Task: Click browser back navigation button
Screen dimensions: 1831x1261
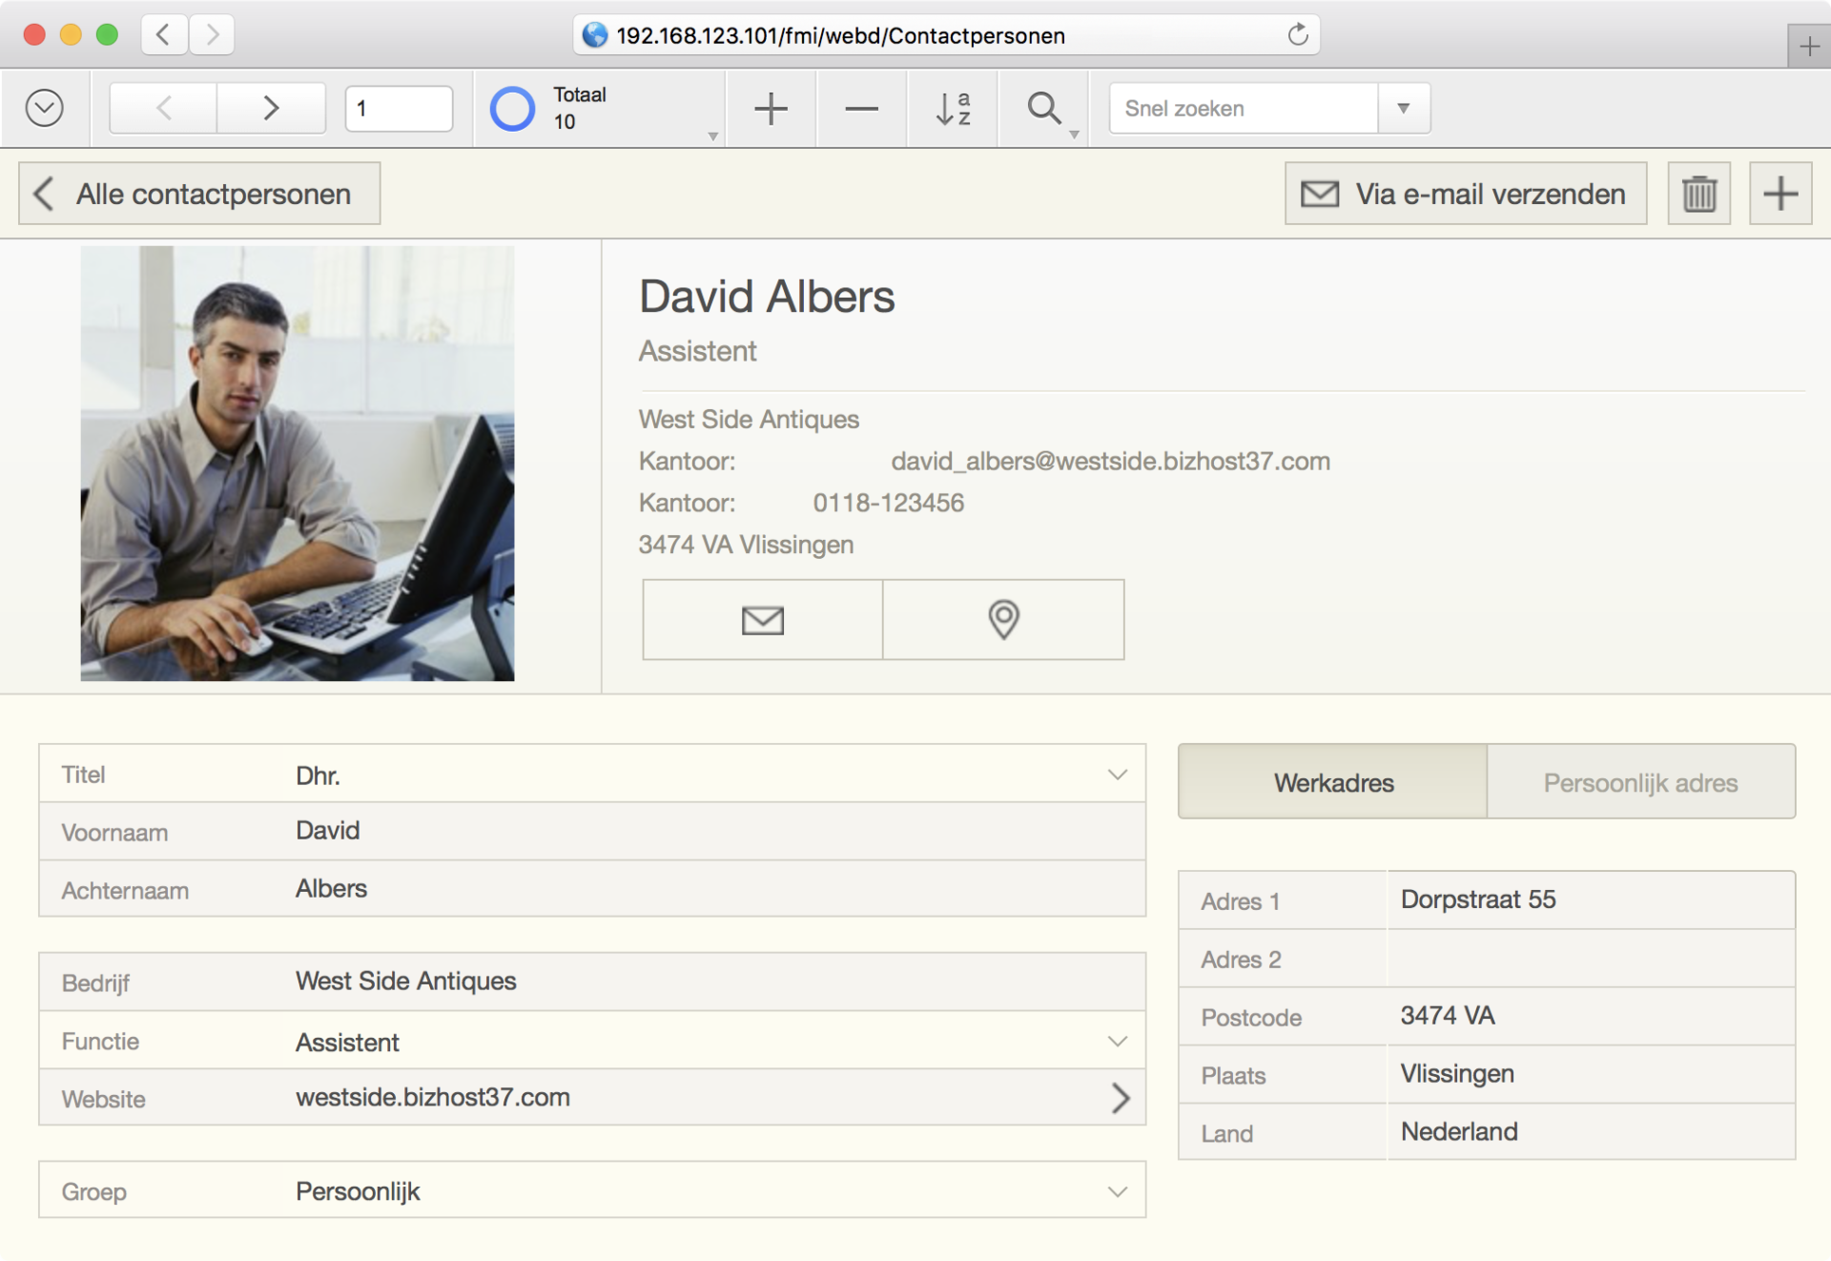Action: [163, 35]
